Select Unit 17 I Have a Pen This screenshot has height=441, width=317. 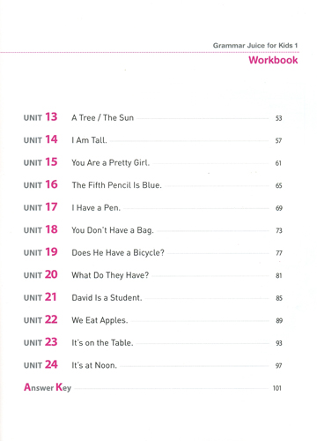[x=152, y=207]
